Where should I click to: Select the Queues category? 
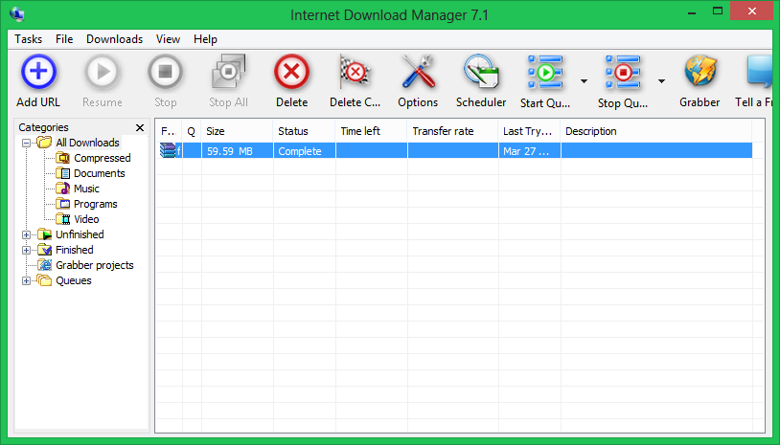pos(74,280)
